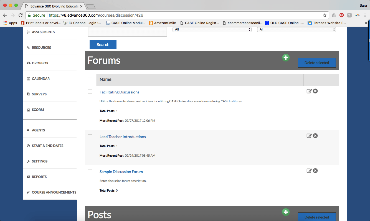Click Delete selected in Forums header
This screenshot has height=221, width=370.
pos(316,63)
